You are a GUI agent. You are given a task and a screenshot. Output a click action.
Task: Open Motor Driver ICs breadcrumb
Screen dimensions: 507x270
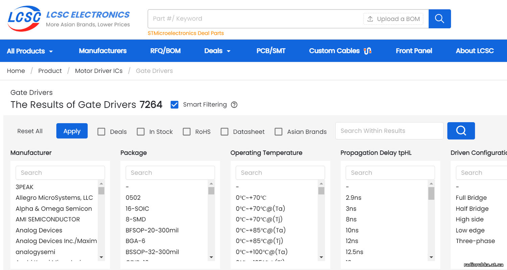click(99, 71)
